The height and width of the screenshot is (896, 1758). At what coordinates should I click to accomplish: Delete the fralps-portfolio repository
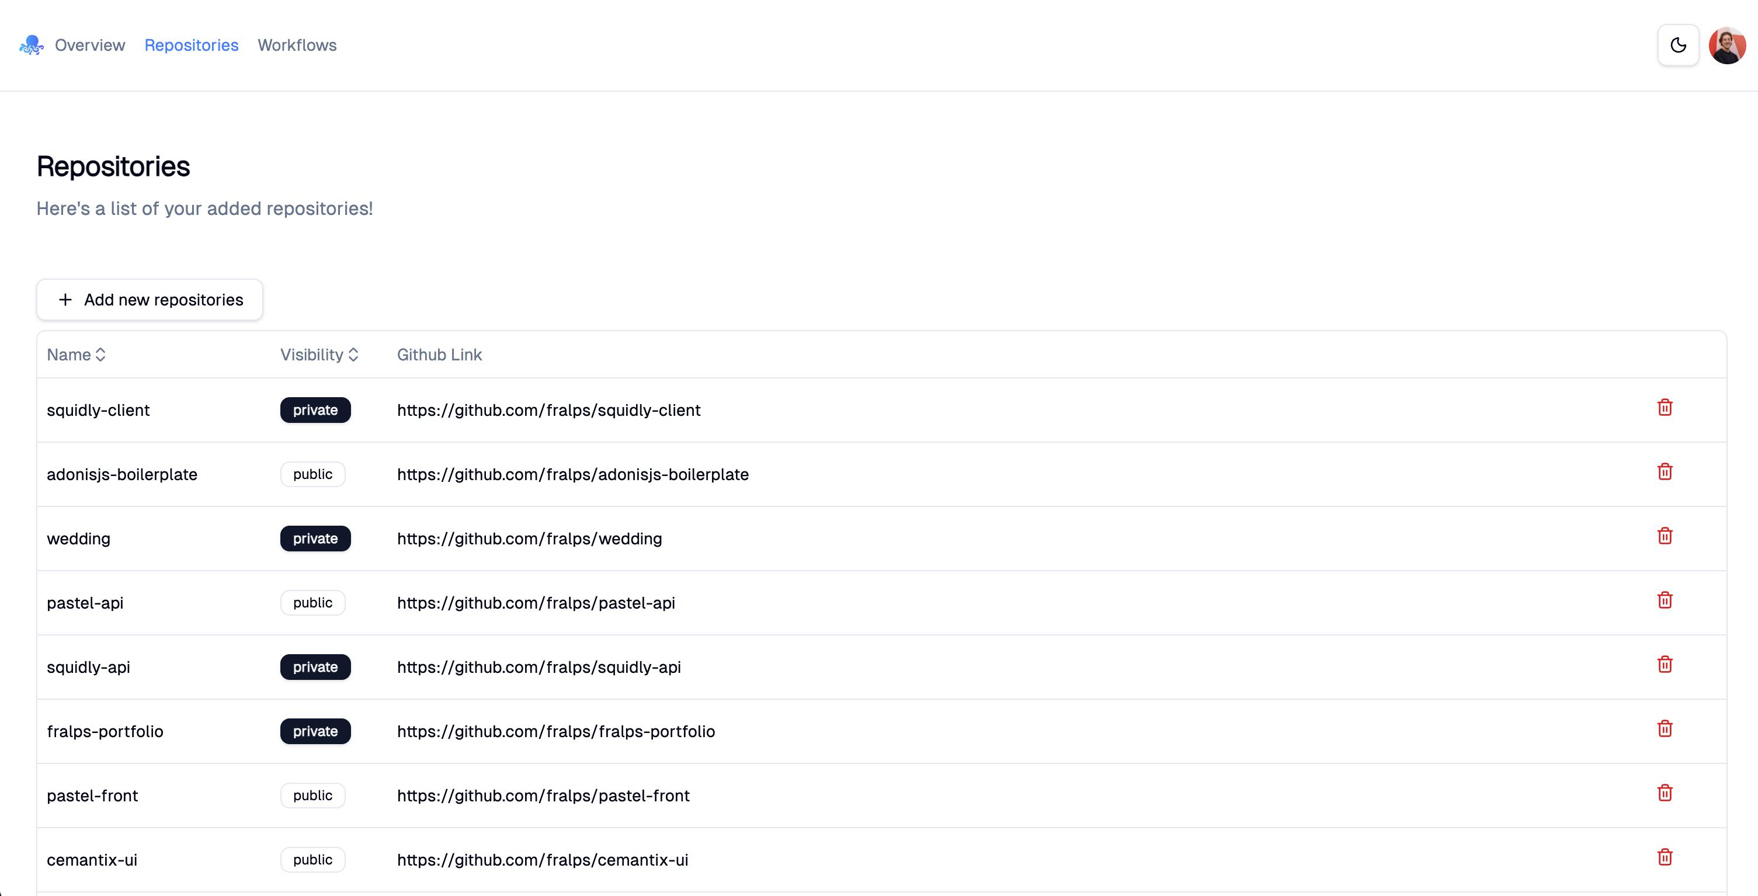pyautogui.click(x=1665, y=728)
